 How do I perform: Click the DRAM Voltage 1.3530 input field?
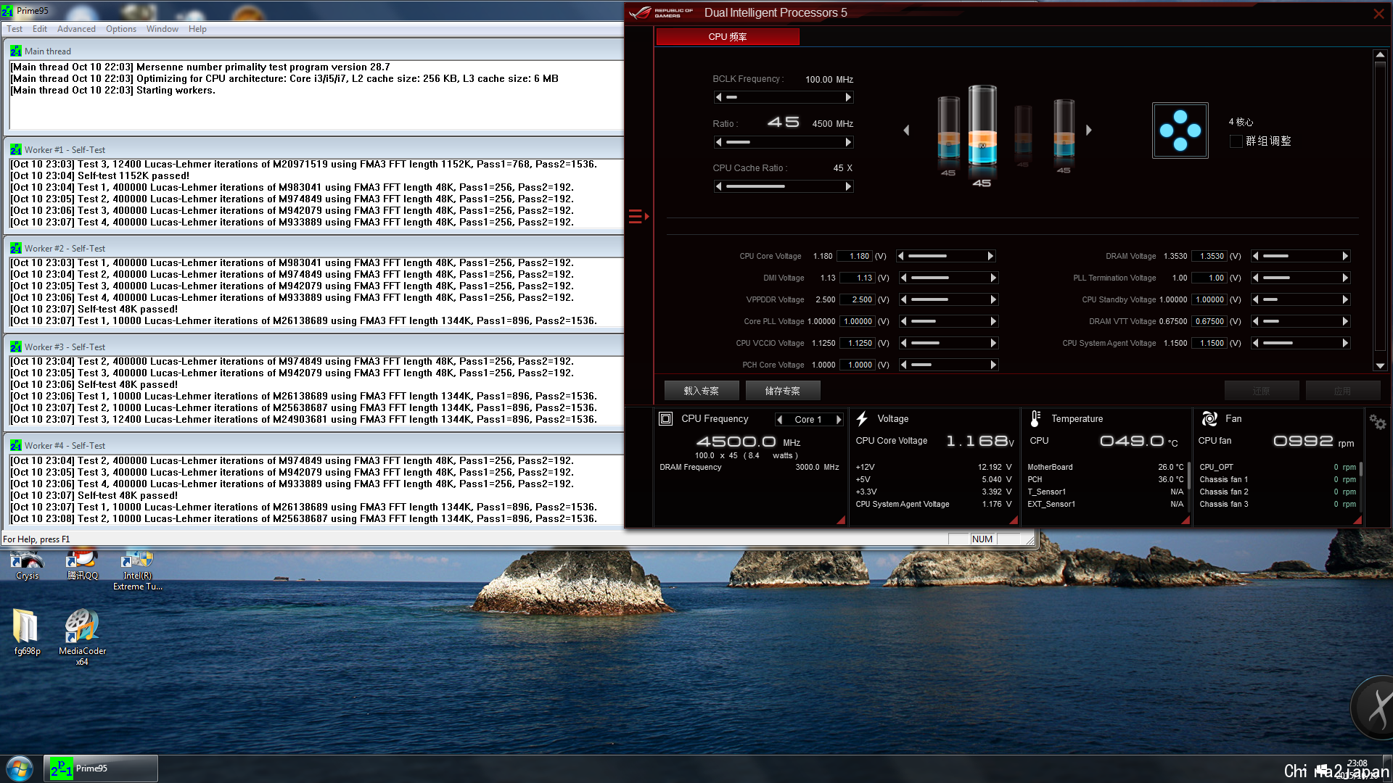(1209, 256)
